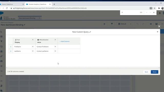Screen dimensions: 164x92
Task: Select the list widget in left sidebar
Action: point(1,66)
